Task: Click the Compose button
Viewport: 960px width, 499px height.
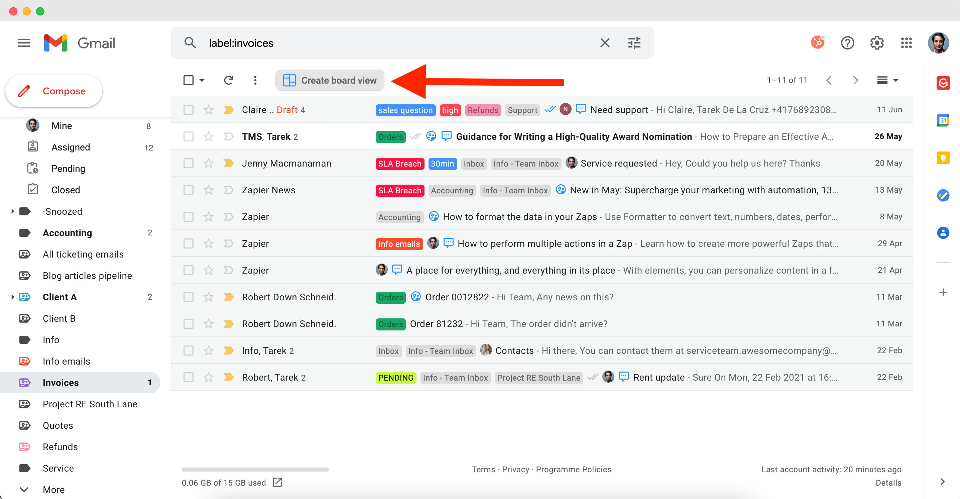Action: coord(54,91)
